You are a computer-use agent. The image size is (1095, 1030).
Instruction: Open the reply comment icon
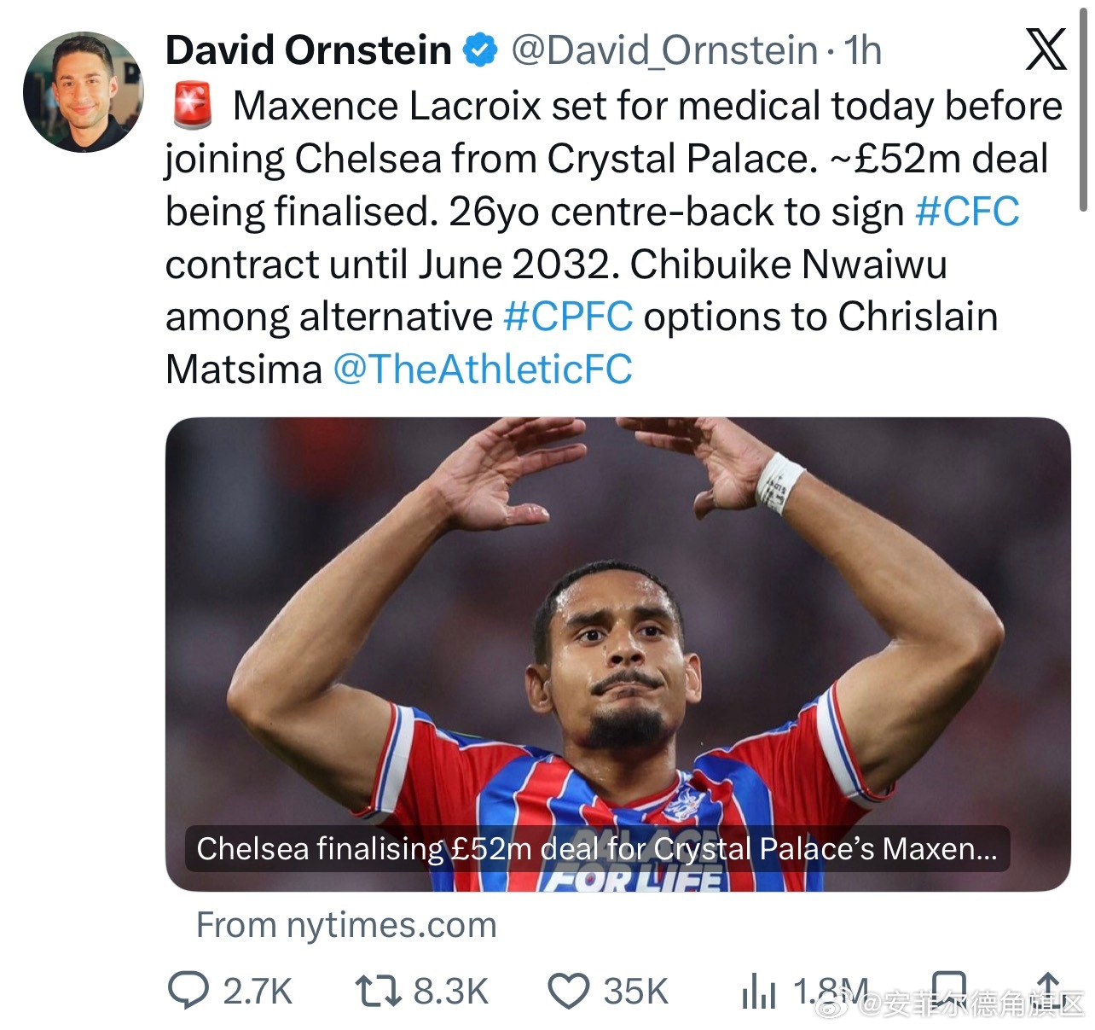[x=188, y=992]
